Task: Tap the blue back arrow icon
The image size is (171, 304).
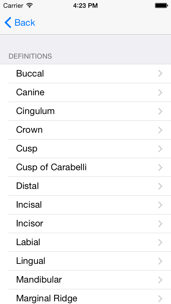Action: click(x=8, y=23)
